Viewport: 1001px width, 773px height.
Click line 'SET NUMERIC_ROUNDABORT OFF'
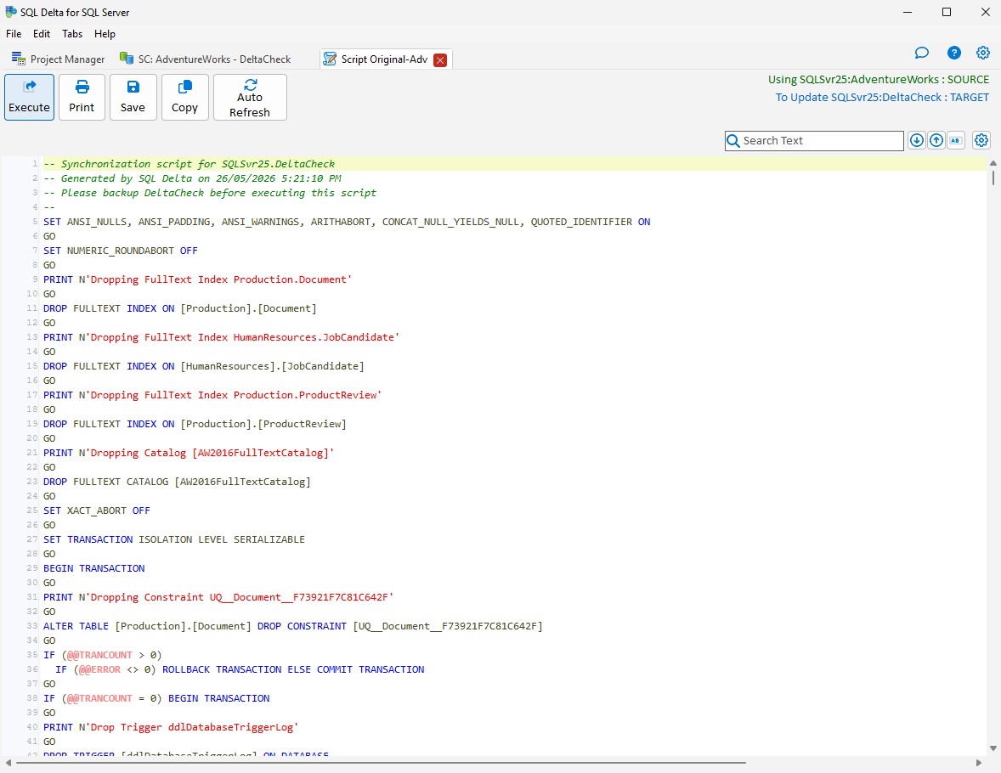pyautogui.click(x=121, y=251)
